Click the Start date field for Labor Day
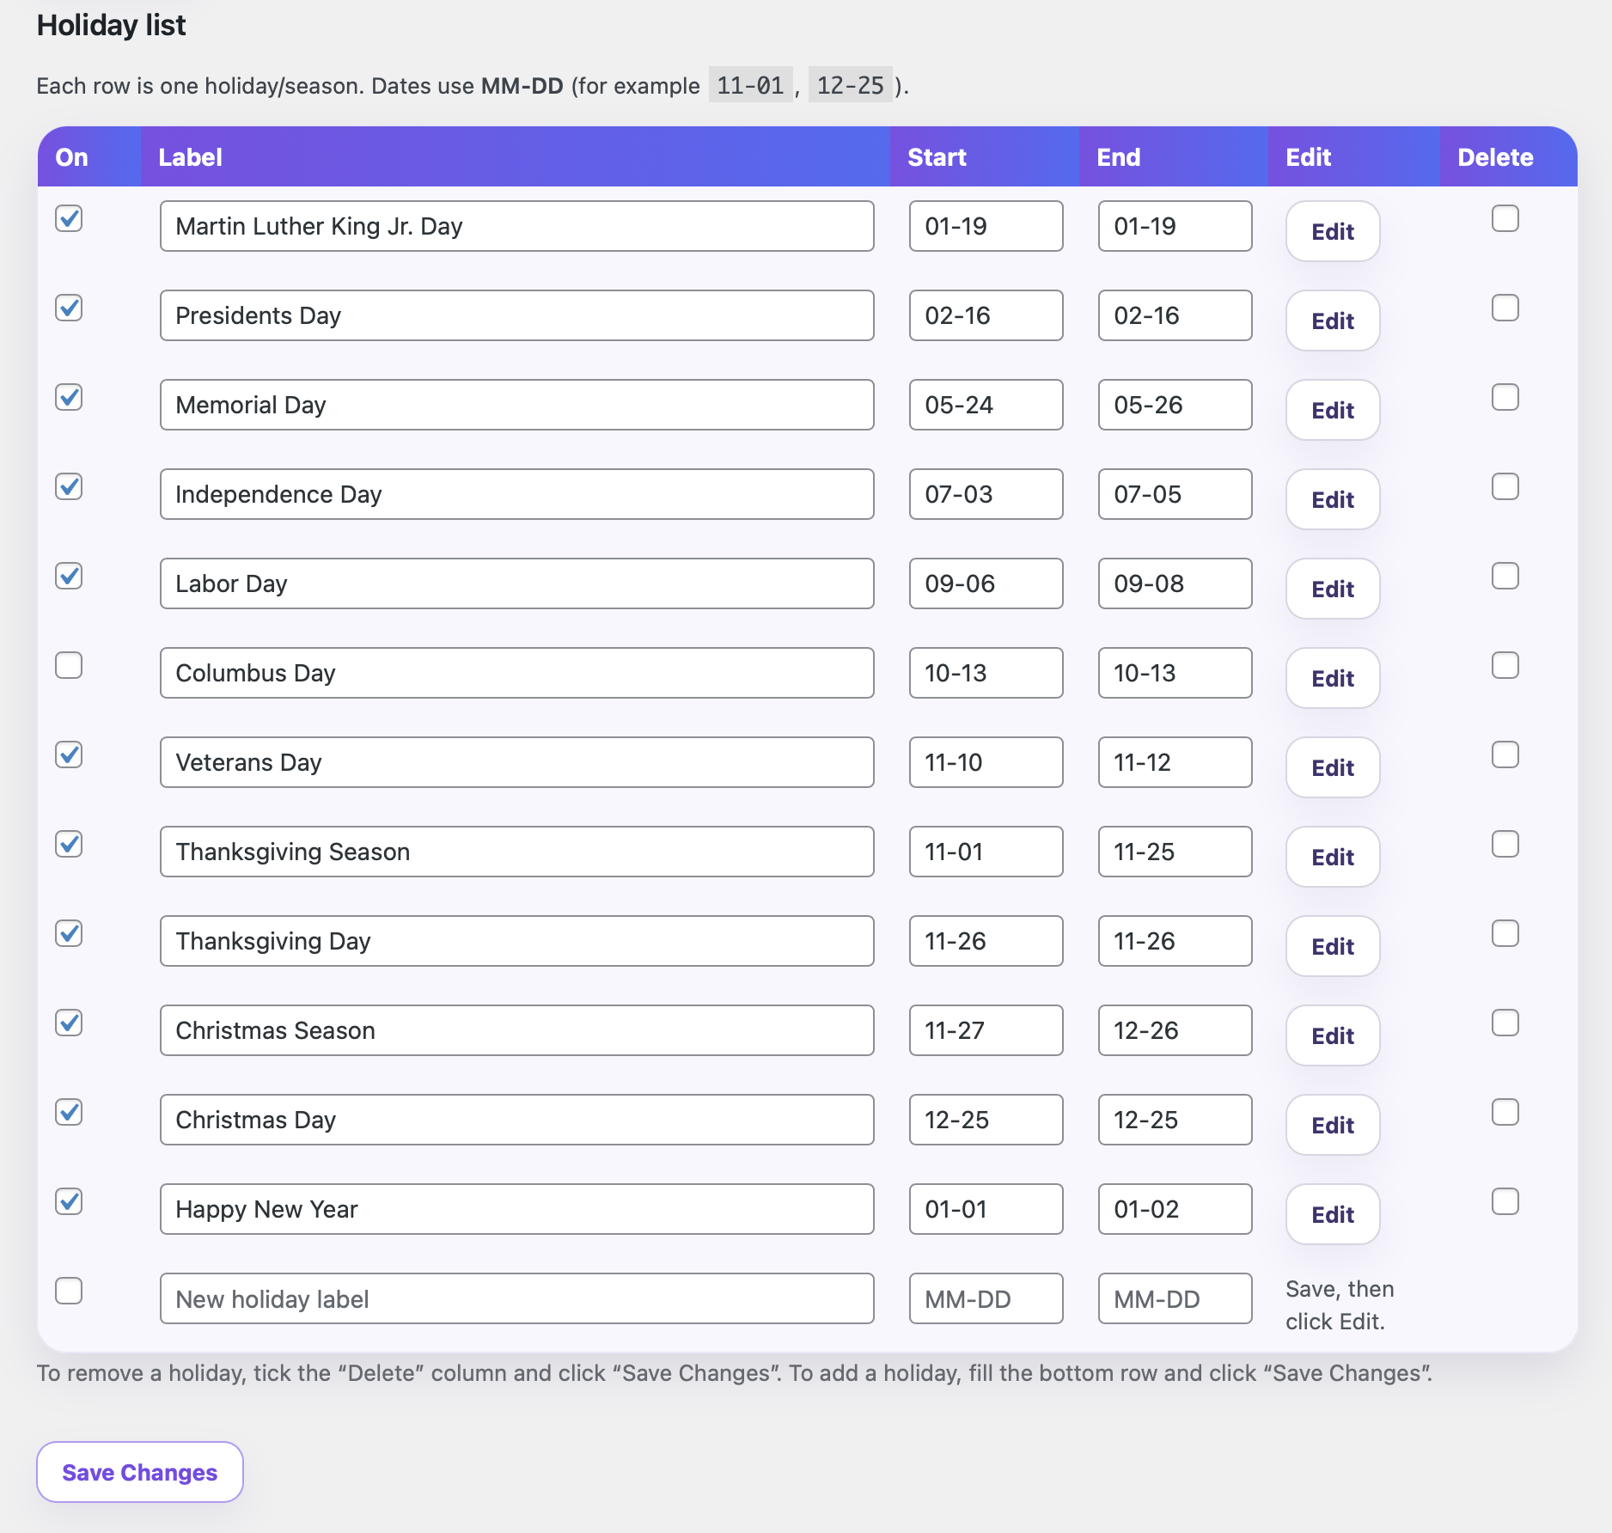The image size is (1612, 1533). (986, 583)
